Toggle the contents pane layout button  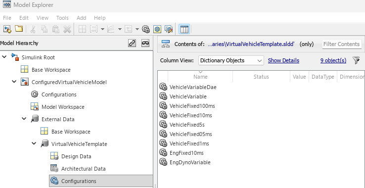(x=184, y=29)
